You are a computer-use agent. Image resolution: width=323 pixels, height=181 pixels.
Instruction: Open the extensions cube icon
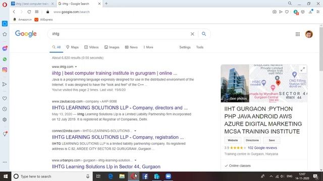[303, 12]
